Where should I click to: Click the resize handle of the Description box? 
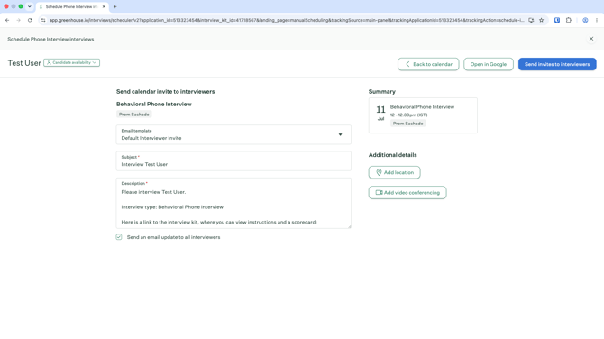click(349, 226)
